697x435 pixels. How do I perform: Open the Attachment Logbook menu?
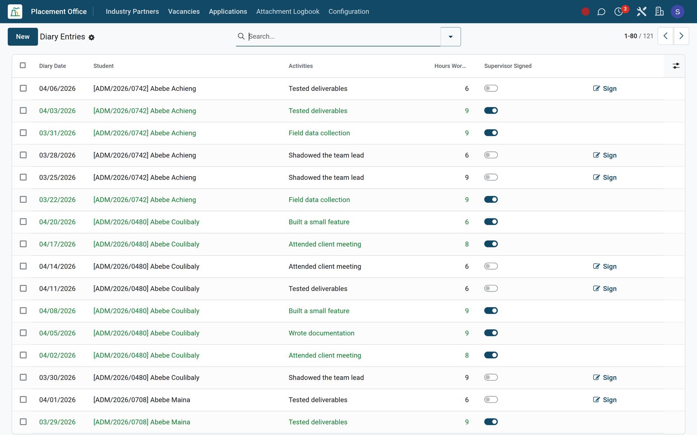click(288, 12)
